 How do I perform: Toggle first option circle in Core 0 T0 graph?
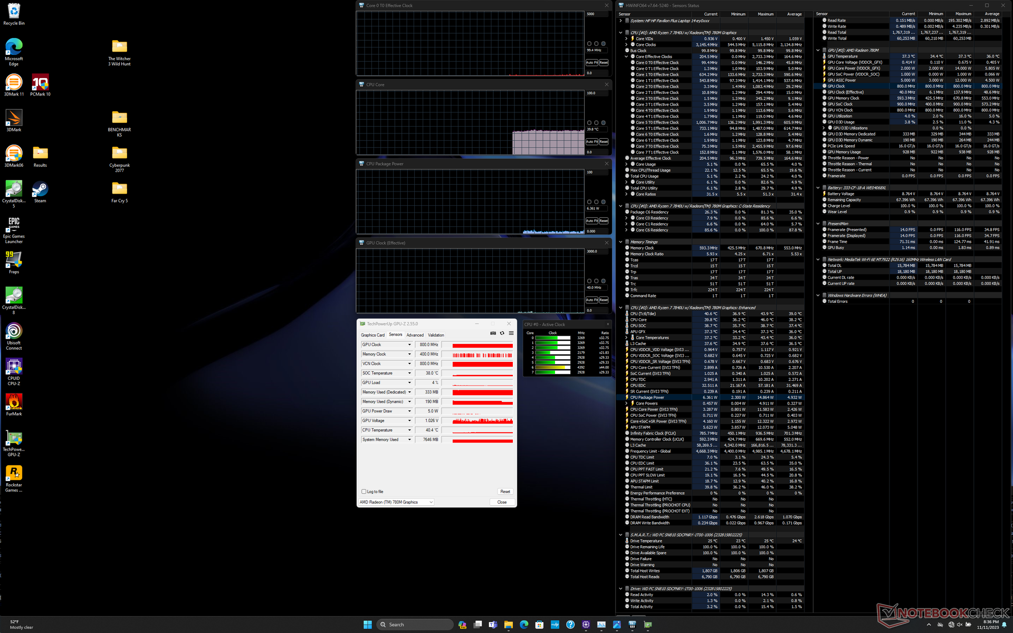[589, 44]
